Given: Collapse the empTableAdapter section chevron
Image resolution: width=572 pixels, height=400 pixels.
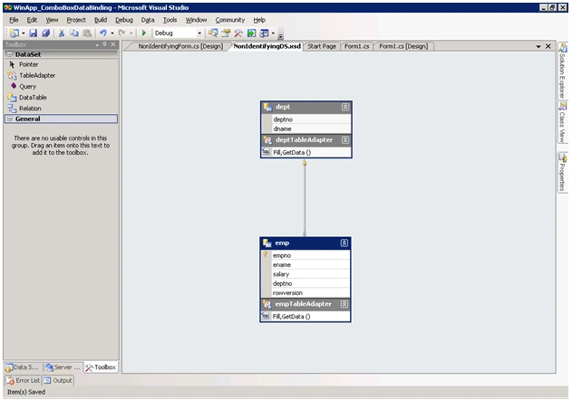Looking at the screenshot, I should (x=344, y=304).
